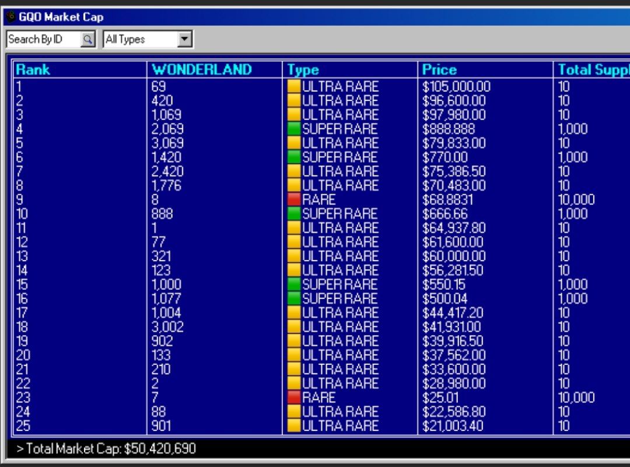Click the yellow swatch beside $96,600.00
Viewport: 630px width, 467px height.
tap(294, 100)
